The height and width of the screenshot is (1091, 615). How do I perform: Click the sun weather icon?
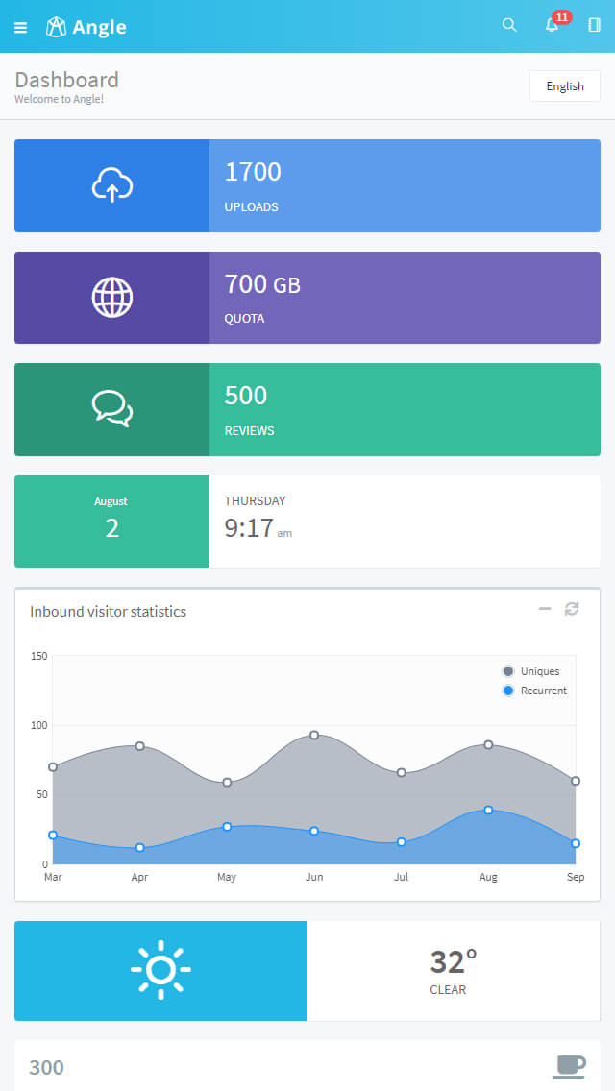click(160, 970)
